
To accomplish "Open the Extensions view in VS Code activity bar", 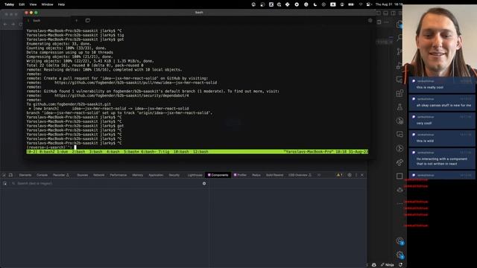I will (x=399, y=93).
